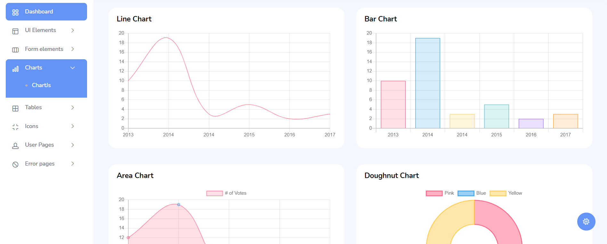Screen dimensions: 607x244
Task: Toggle the Blue doughnut legend swatch
Action: coord(466,193)
